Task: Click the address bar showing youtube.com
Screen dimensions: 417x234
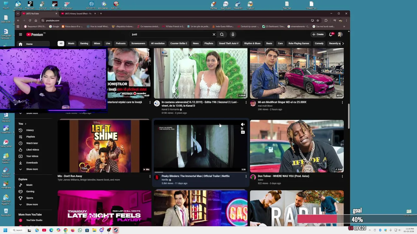Action: tap(176, 20)
